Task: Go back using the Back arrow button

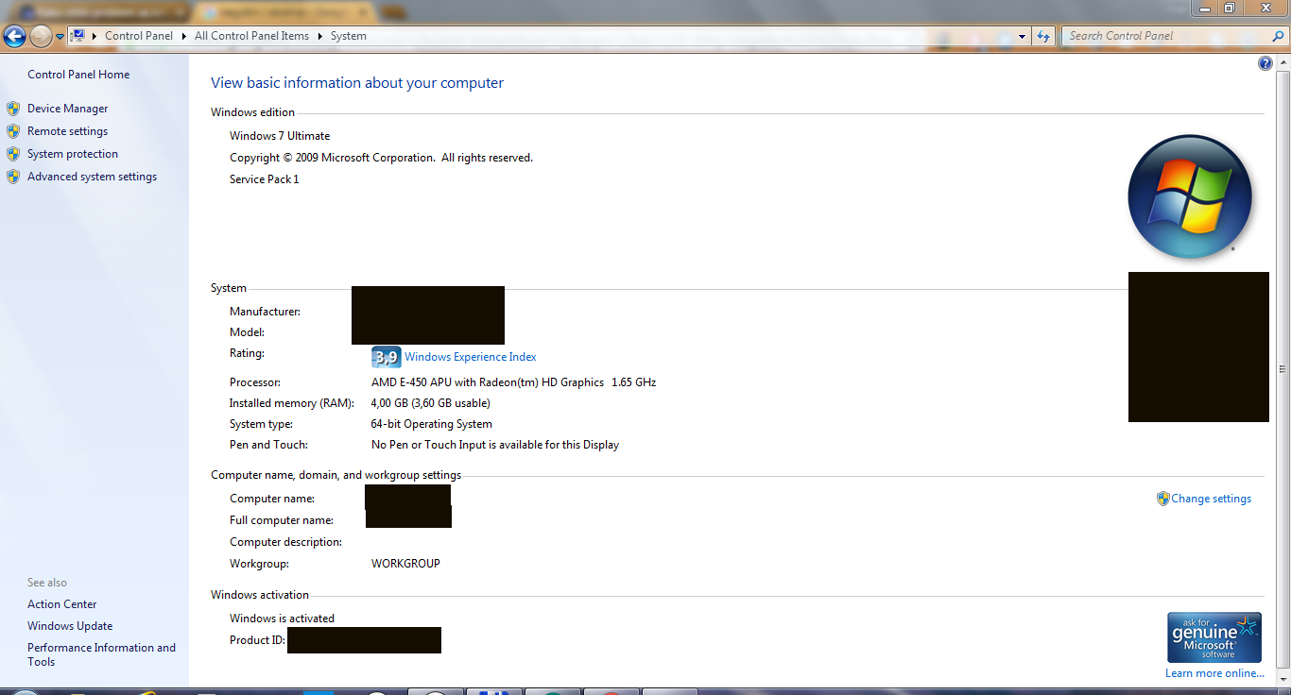Action: tap(14, 37)
